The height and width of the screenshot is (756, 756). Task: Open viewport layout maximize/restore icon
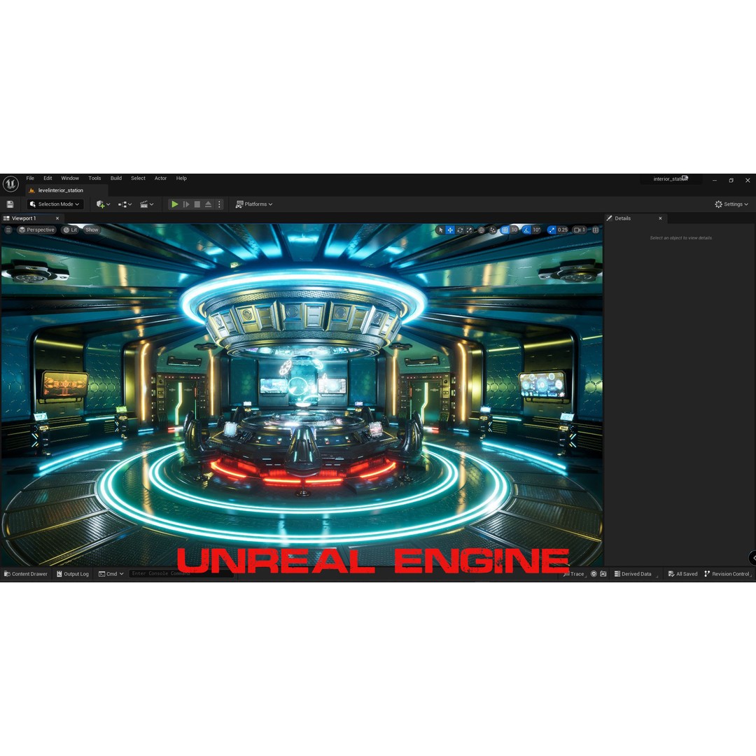596,230
